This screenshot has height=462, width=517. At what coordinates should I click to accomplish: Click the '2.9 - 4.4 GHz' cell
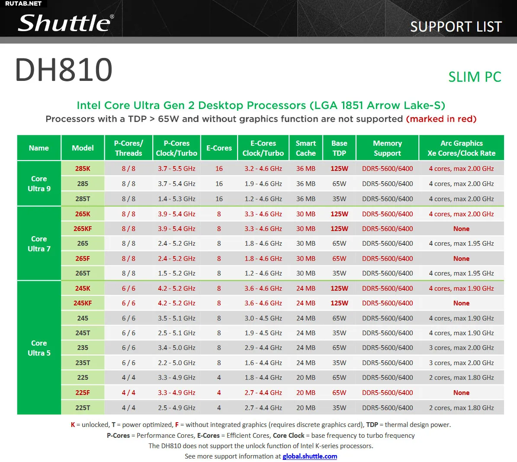click(263, 347)
